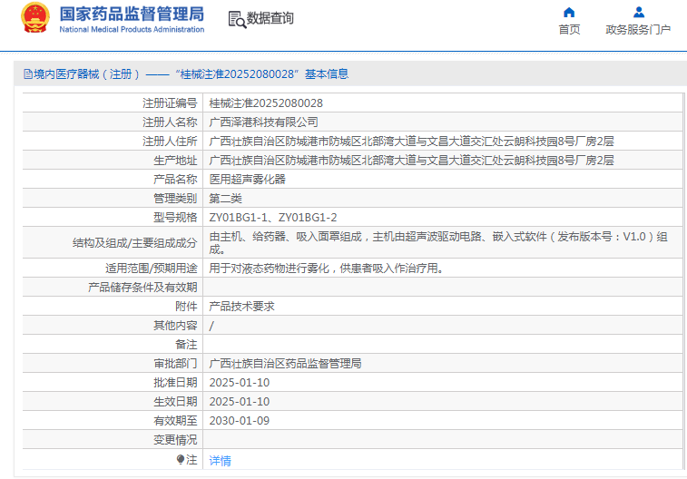
Task: Select registration number value 桂械注准20252080028
Action: point(266,103)
